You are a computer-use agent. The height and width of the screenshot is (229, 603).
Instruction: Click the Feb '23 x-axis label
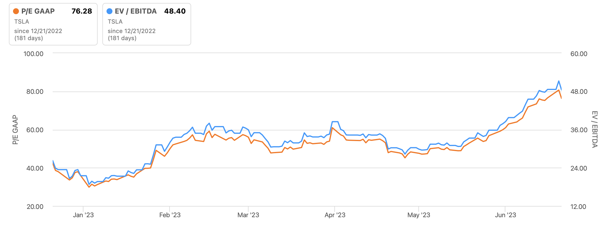tap(170, 215)
